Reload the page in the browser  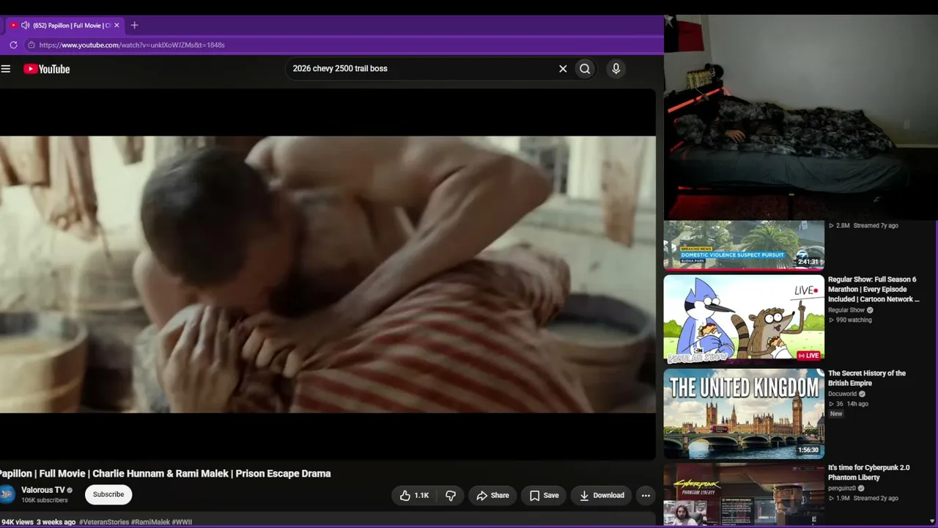13,45
